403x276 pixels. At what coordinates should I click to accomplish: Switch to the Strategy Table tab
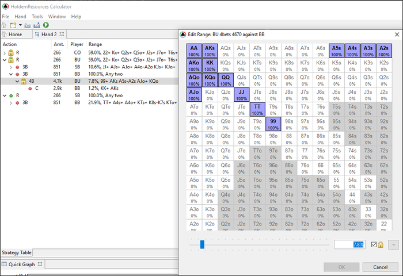pos(17,252)
